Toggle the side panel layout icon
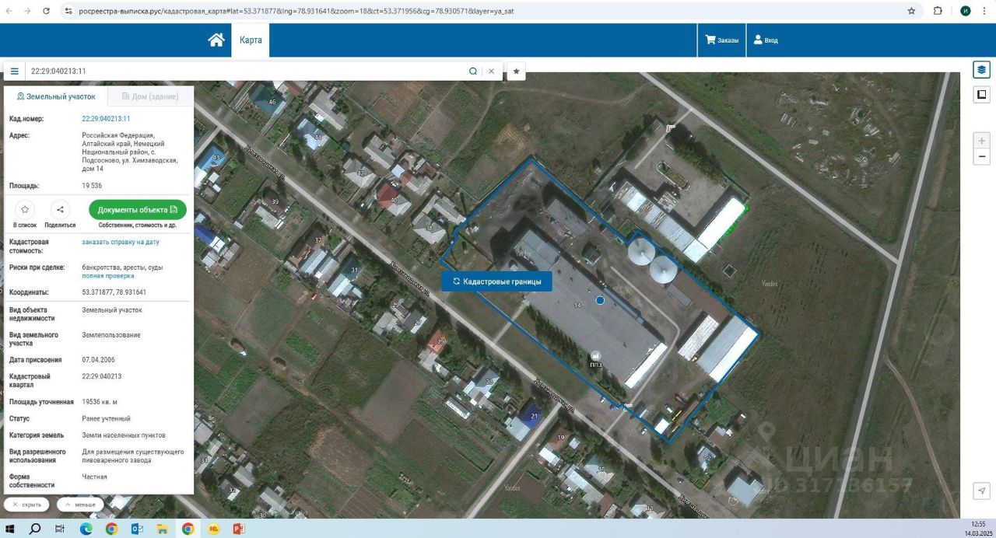 [x=981, y=95]
